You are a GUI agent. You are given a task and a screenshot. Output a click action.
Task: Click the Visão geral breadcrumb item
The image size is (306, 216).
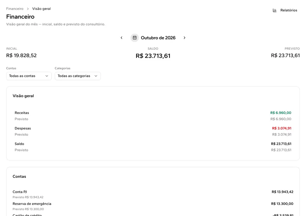pos(41,9)
